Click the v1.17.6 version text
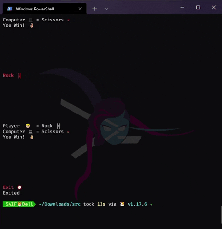The image size is (222, 229). (137, 204)
